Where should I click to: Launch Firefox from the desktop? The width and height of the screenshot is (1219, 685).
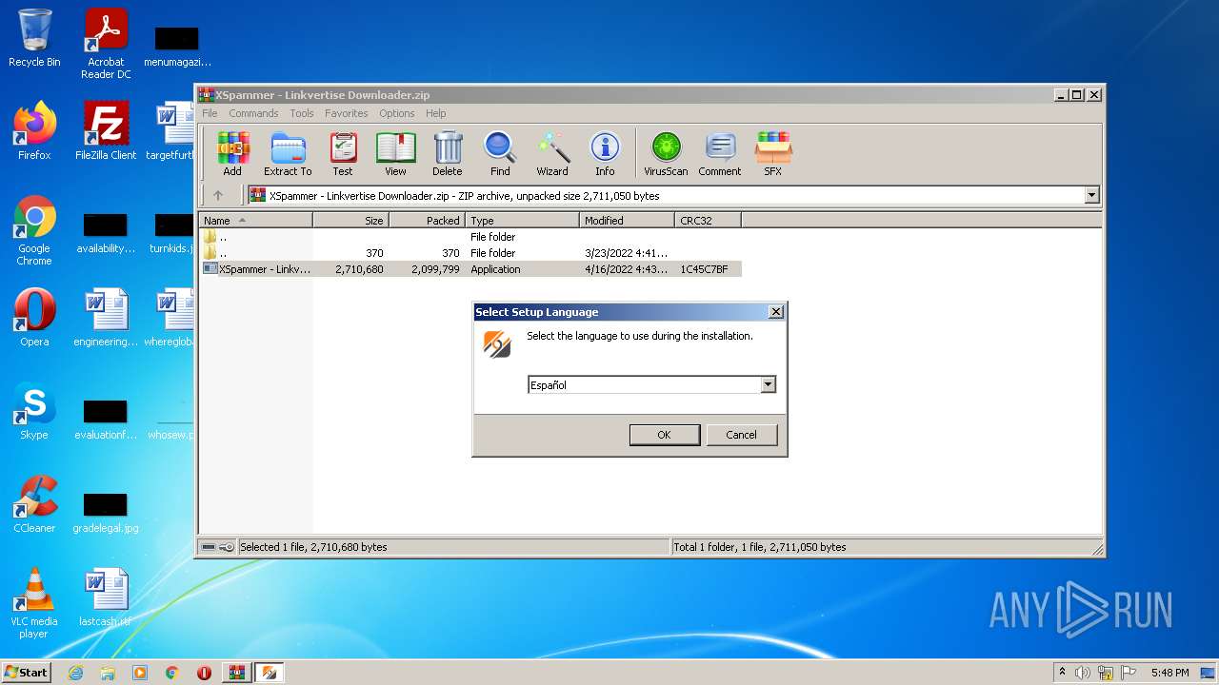34,131
